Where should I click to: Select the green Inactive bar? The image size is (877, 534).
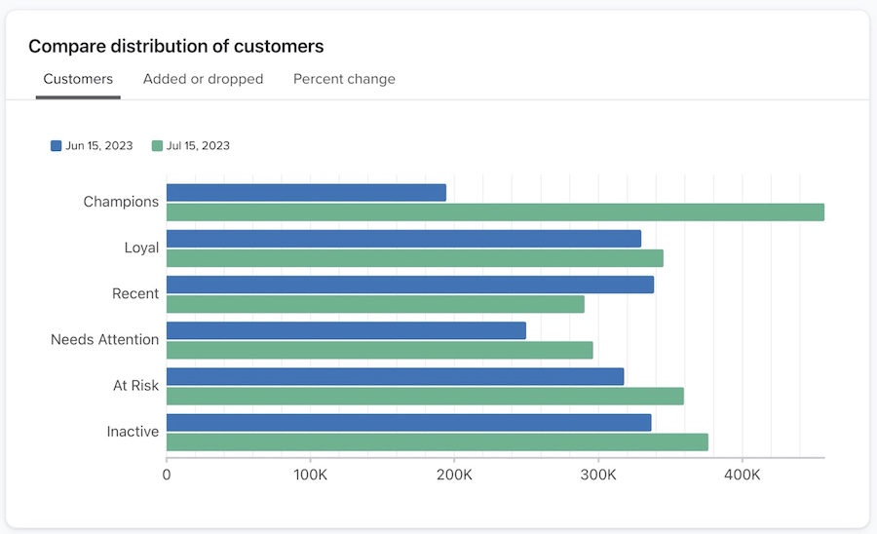tap(437, 442)
